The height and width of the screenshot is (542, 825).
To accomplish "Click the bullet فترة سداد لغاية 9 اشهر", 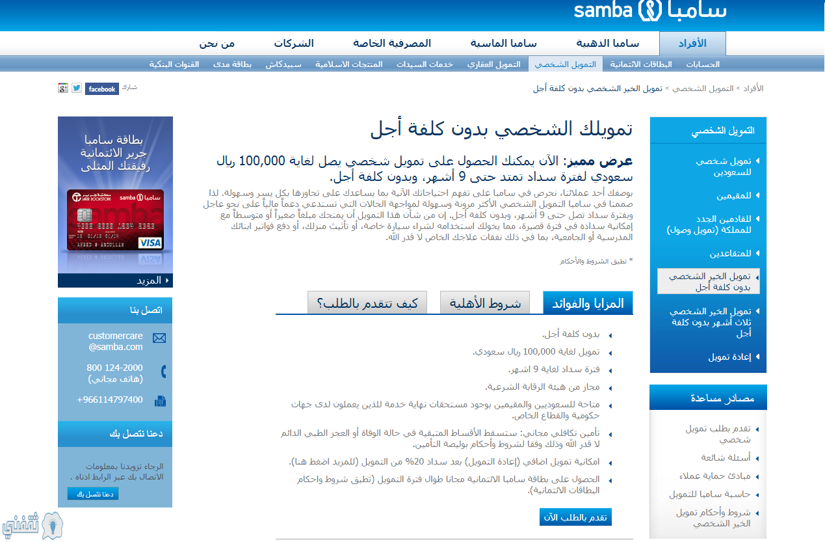I will coord(554,369).
